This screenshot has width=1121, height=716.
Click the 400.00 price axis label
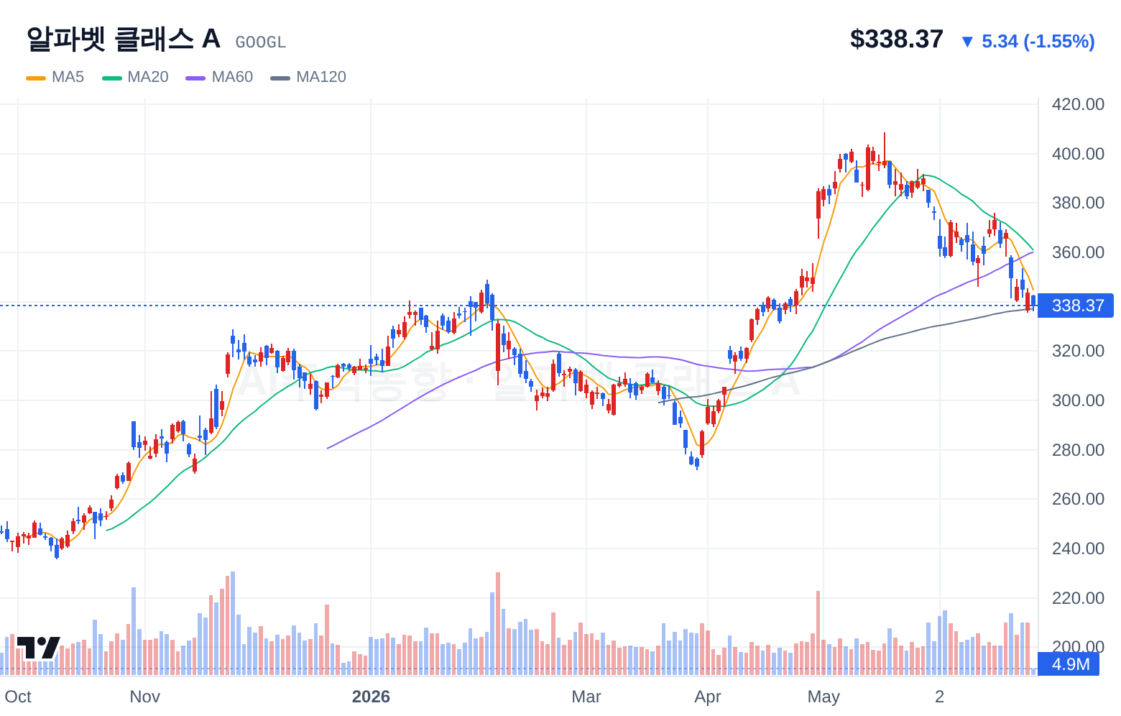[1078, 154]
